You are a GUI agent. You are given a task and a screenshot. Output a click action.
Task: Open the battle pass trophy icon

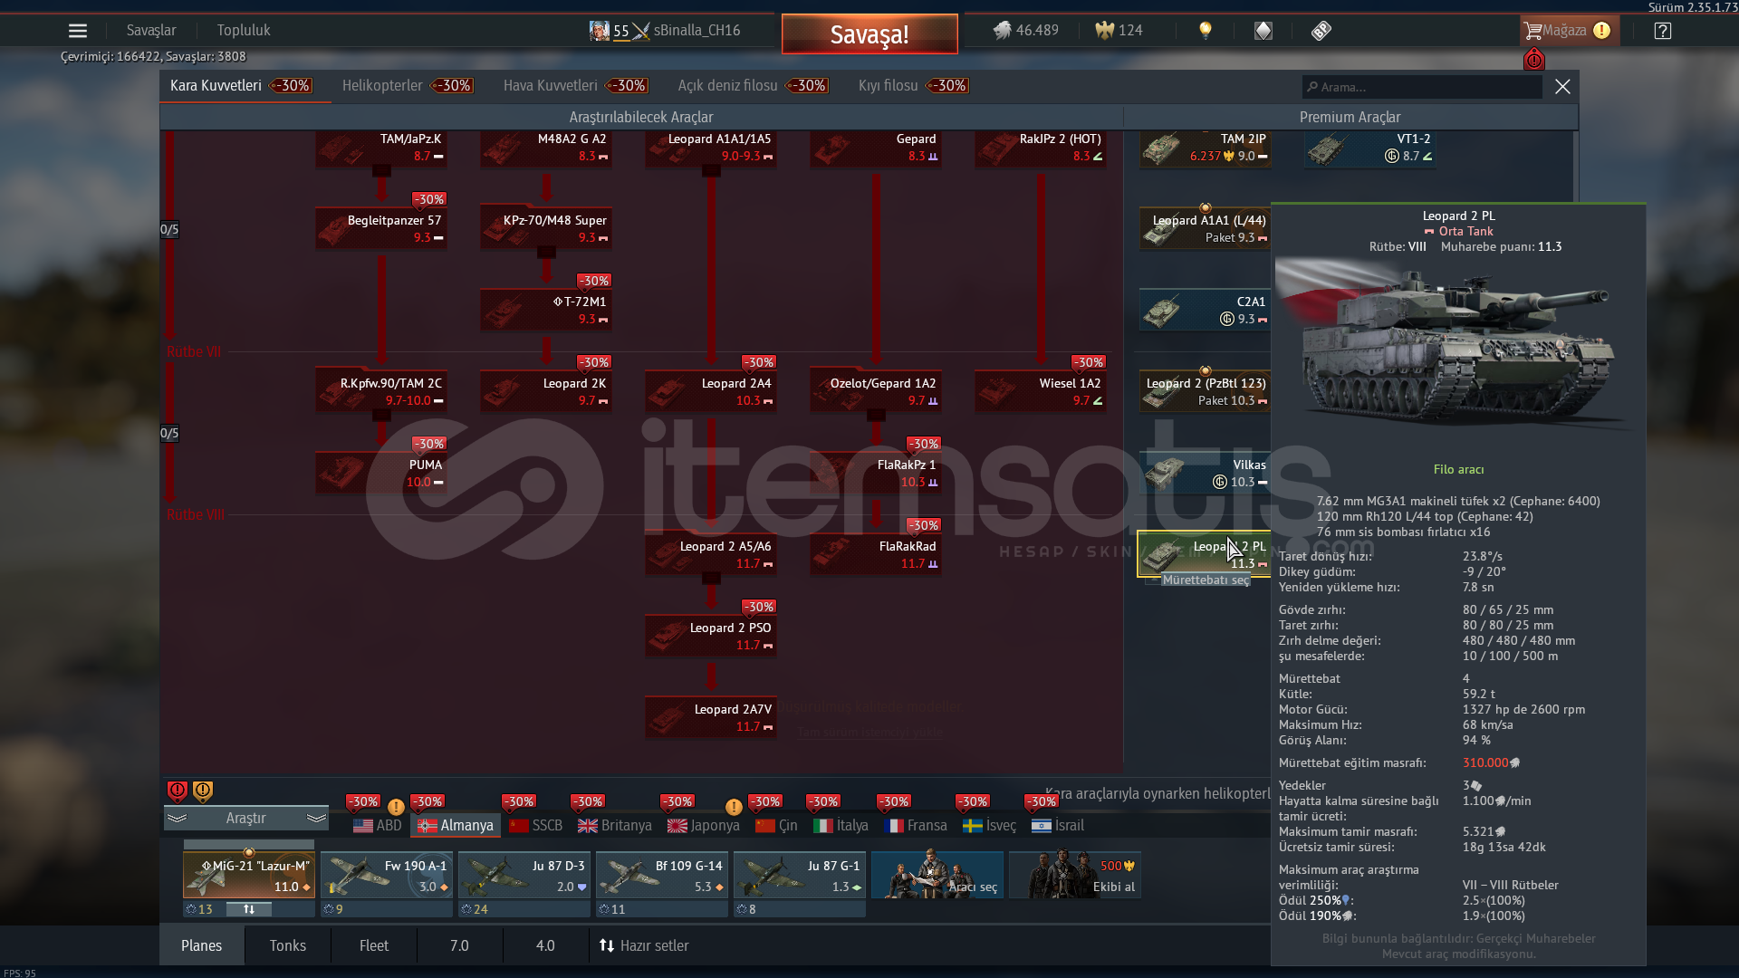(1263, 31)
